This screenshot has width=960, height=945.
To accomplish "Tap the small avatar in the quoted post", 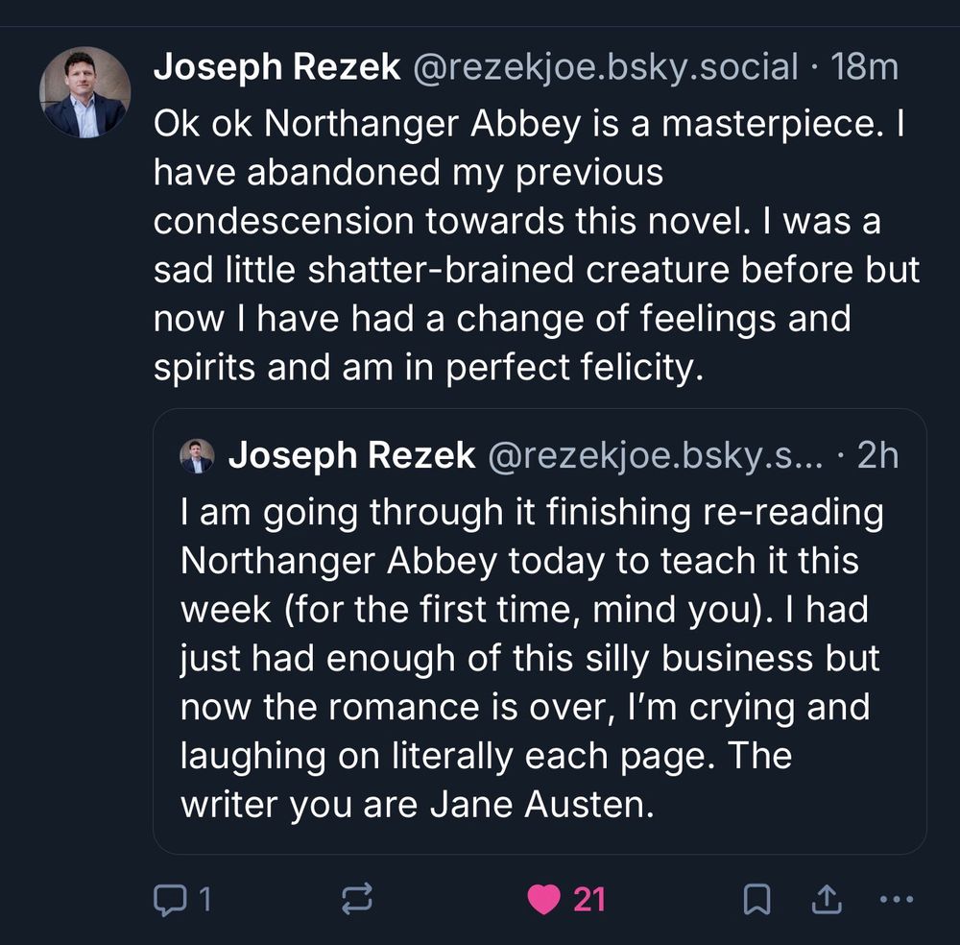I will point(199,454).
